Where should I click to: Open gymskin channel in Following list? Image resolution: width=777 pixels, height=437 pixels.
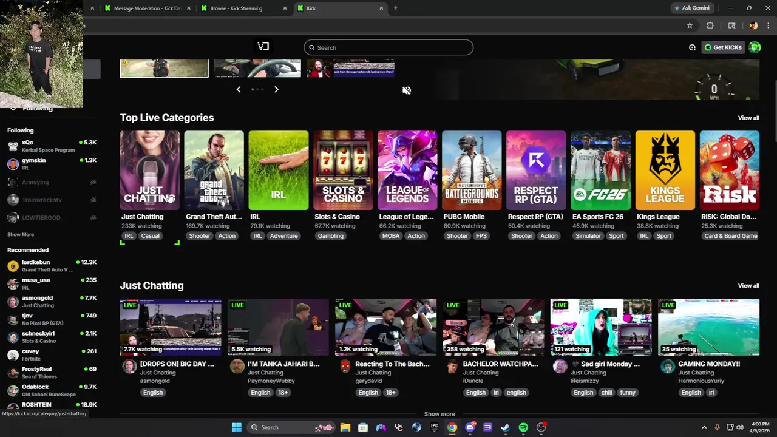coord(52,163)
